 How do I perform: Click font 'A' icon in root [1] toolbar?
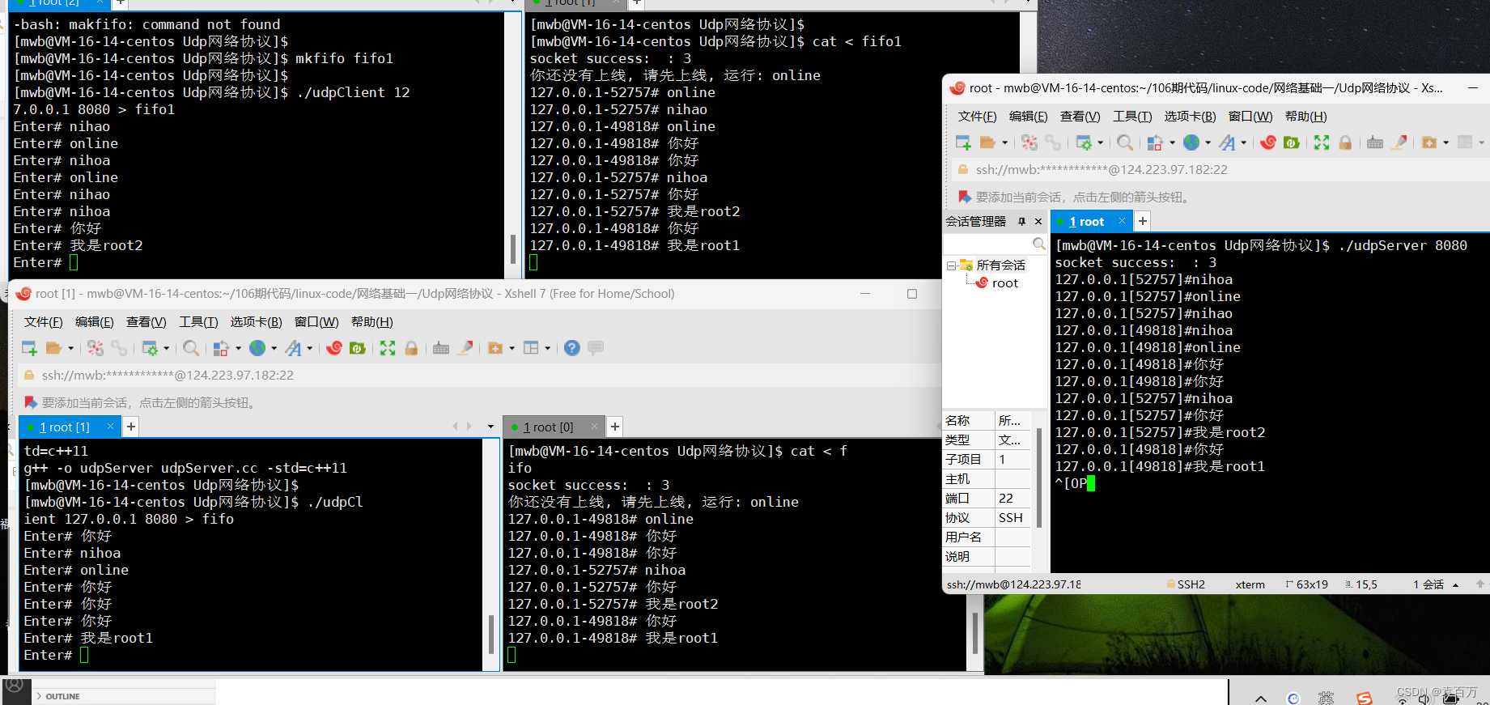[x=293, y=348]
